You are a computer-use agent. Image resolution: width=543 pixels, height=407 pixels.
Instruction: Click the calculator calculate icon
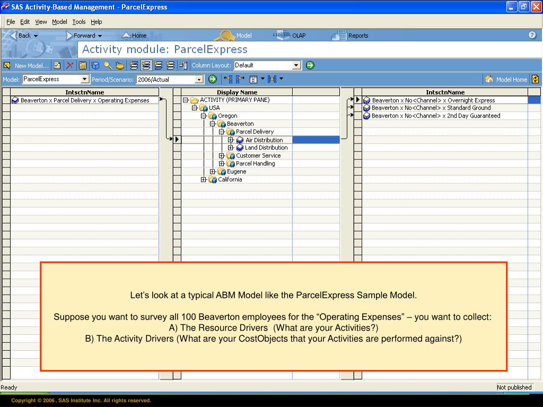(82, 65)
